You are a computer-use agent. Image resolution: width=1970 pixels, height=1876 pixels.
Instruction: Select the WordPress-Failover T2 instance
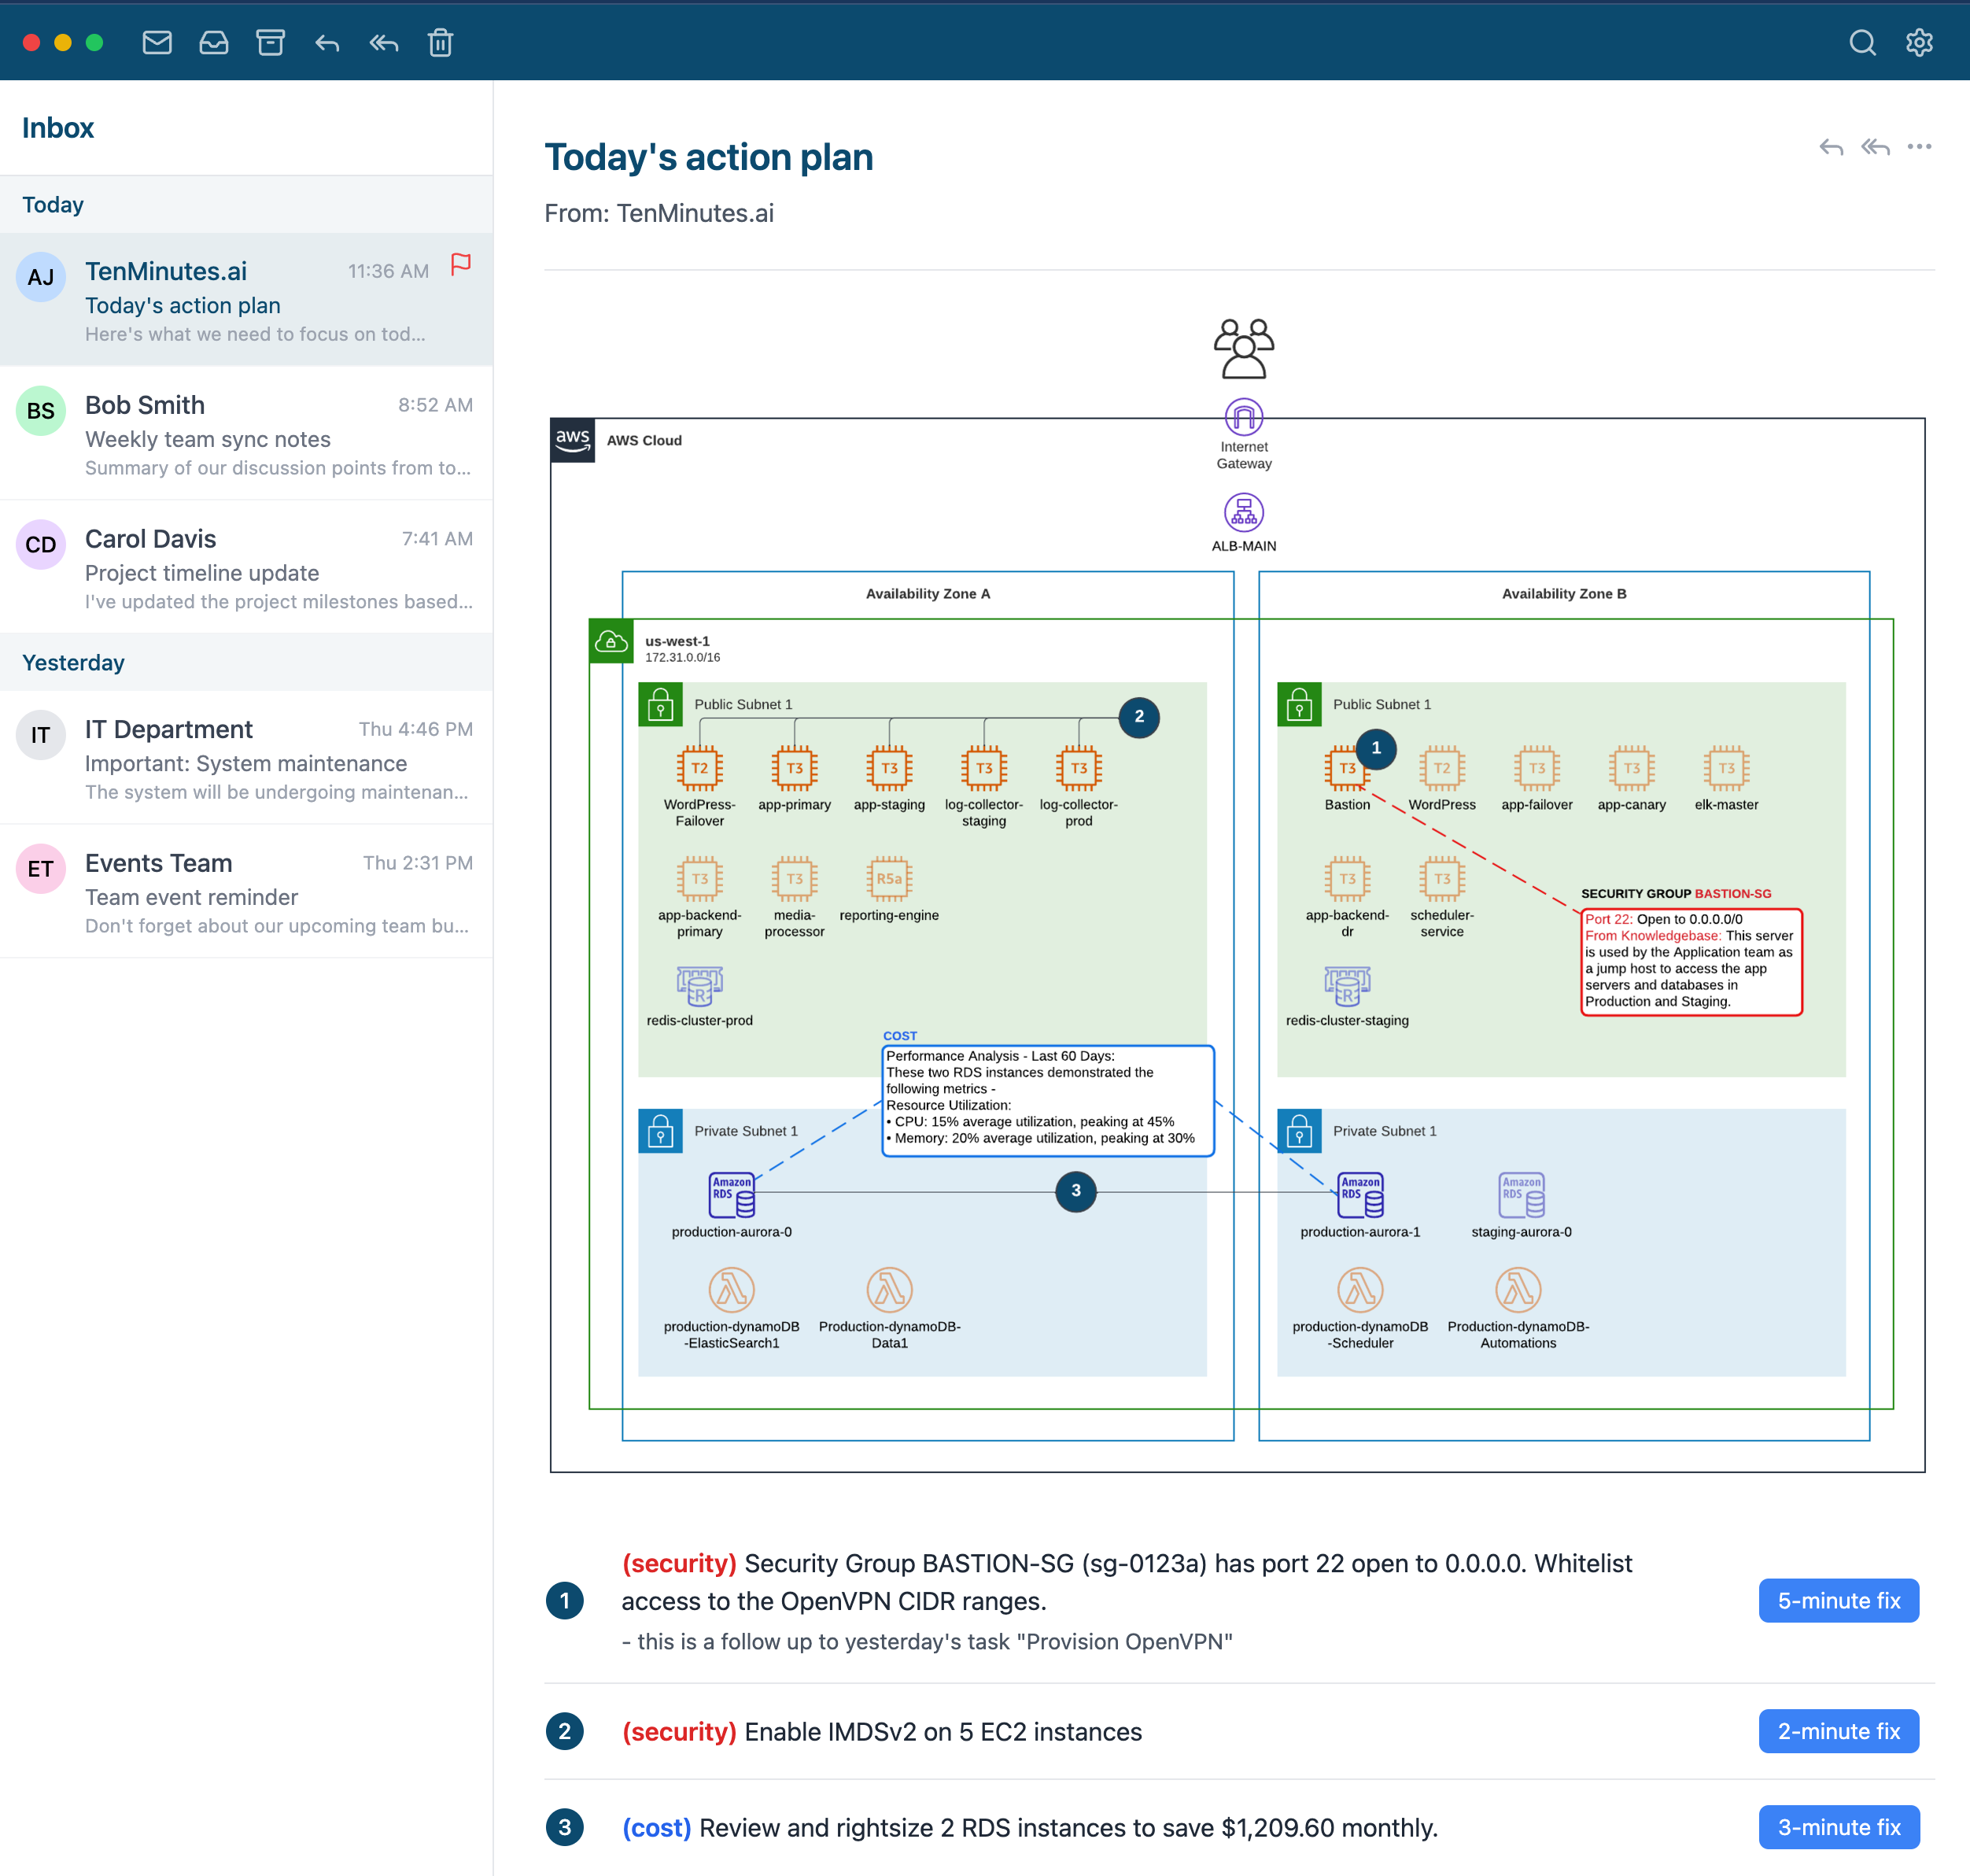coord(699,769)
